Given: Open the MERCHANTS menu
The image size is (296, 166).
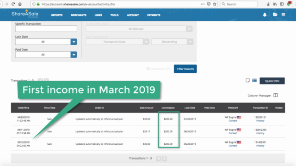Looking at the screenshot, I should (79, 15).
